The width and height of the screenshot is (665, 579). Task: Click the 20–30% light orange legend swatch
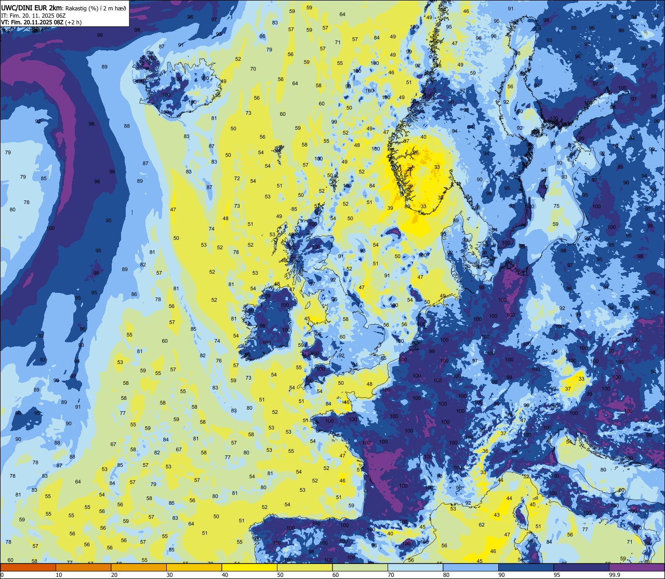[139, 568]
